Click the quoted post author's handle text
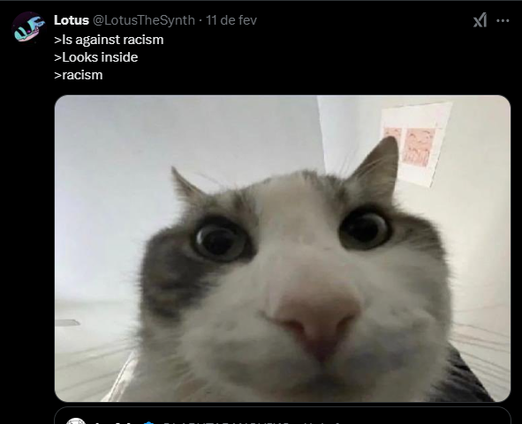Viewport: 522px width, 424px height. click(226, 422)
